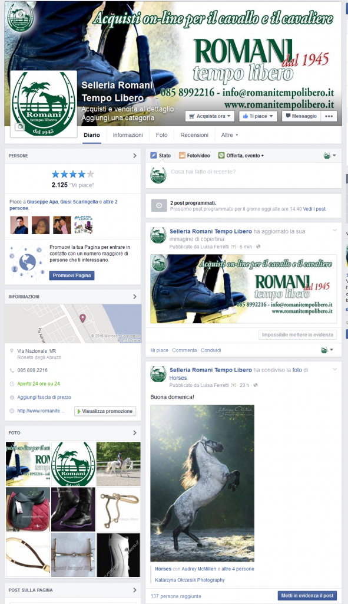Click Aggiungi una categoria link
The width and height of the screenshot is (348, 604).
coord(118,118)
